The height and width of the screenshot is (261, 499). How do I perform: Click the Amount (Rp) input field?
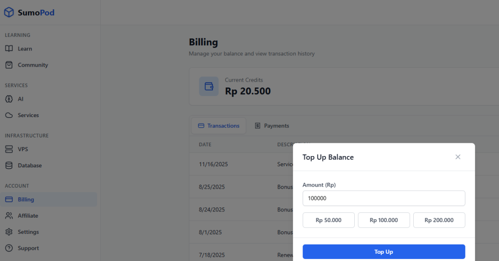click(384, 198)
